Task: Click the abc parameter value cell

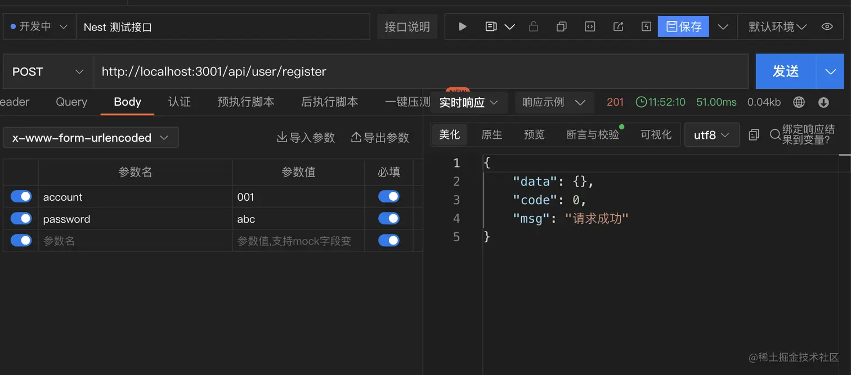Action: [298, 219]
